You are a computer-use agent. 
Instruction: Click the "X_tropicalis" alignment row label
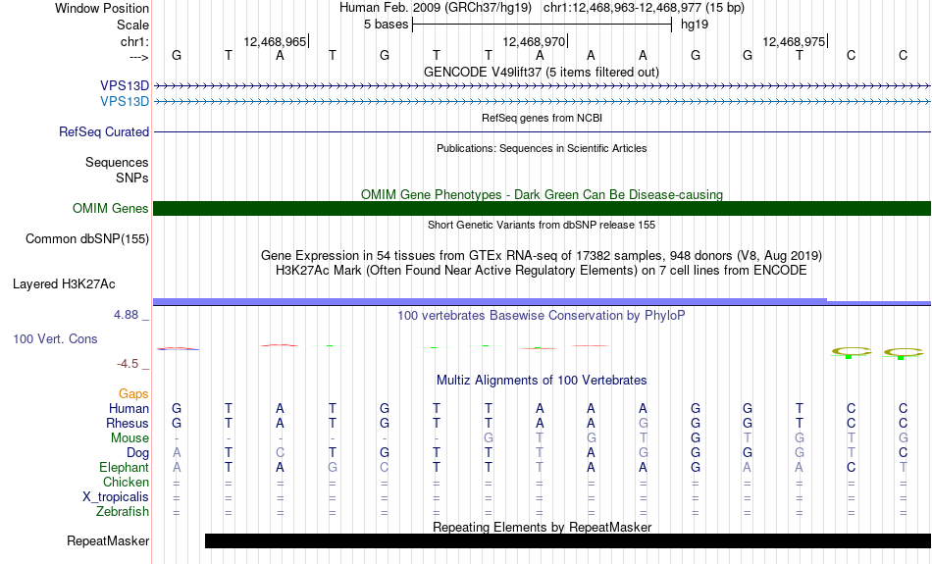(116, 497)
